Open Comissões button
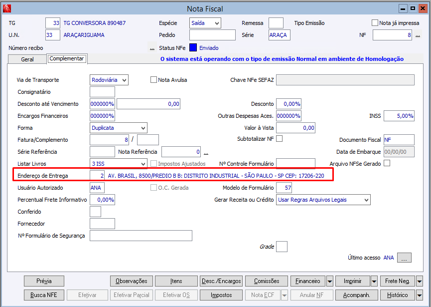This screenshot has height=307, width=431. (x=267, y=281)
